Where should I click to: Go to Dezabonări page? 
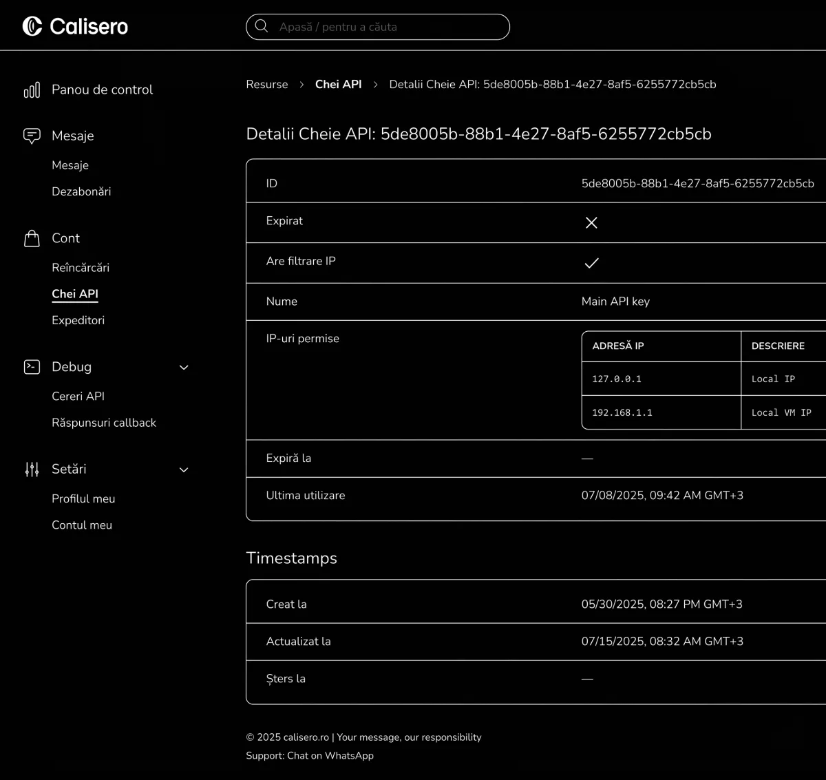81,191
